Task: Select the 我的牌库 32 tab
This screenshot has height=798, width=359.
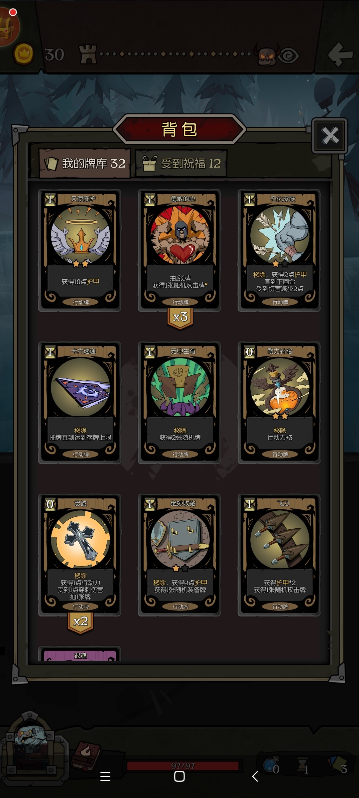Action: coord(85,163)
